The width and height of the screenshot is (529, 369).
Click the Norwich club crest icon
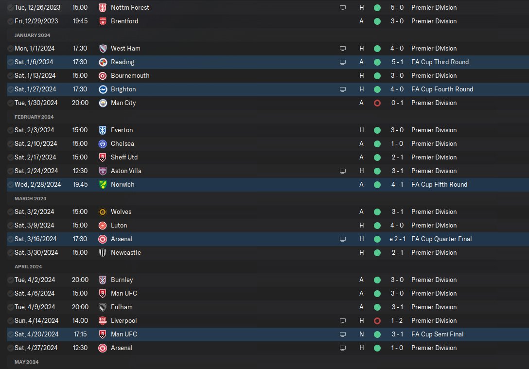[x=103, y=185]
